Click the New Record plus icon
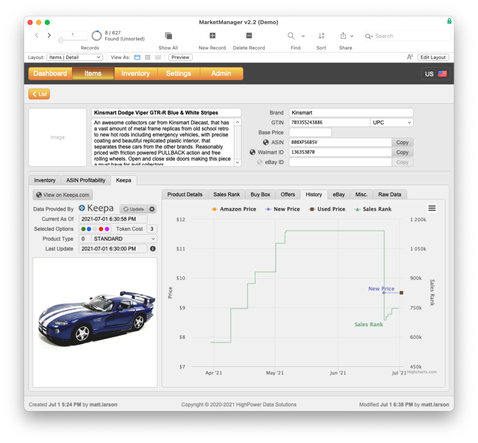 click(x=212, y=36)
